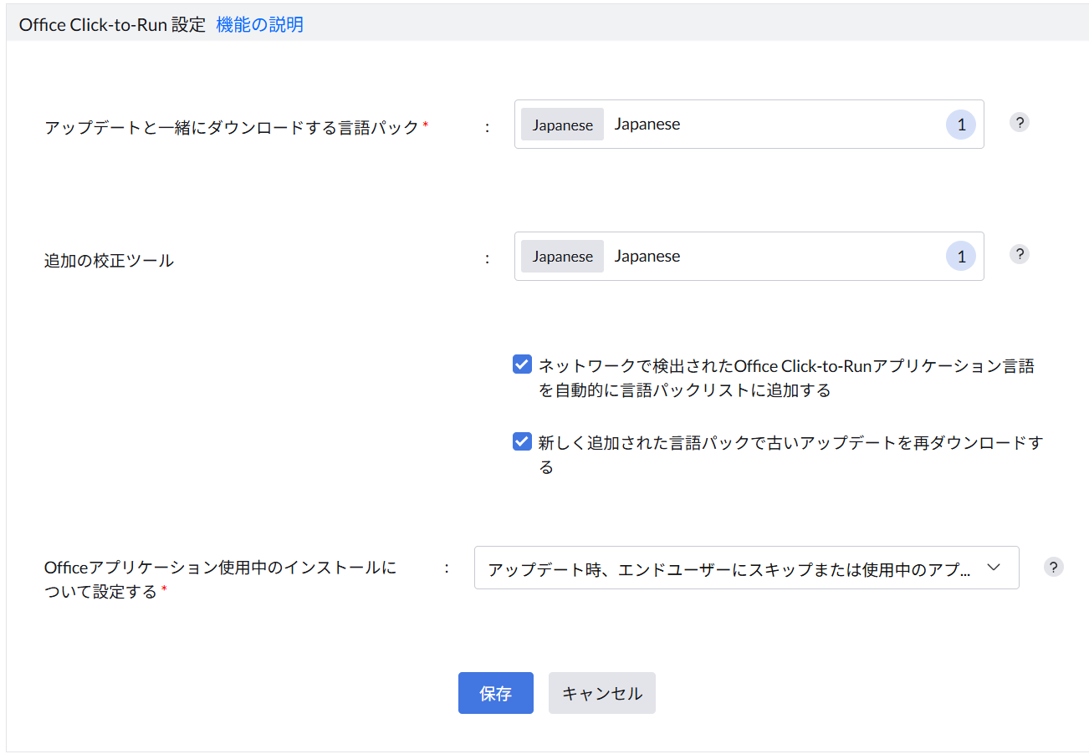Click the help icon beside 追加の校正ツール field
Image resolution: width=1089 pixels, height=754 pixels.
1019,255
